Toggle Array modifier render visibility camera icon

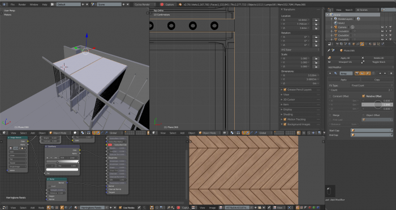[357, 73]
